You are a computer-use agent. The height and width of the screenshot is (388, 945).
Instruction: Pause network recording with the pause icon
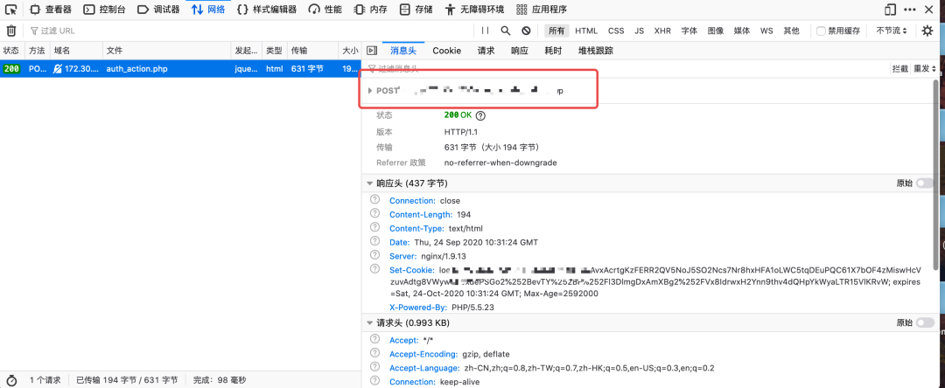click(x=485, y=31)
